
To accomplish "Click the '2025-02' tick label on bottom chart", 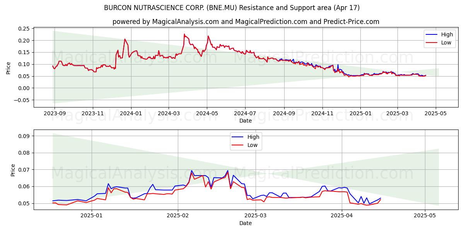I will pos(178,217).
